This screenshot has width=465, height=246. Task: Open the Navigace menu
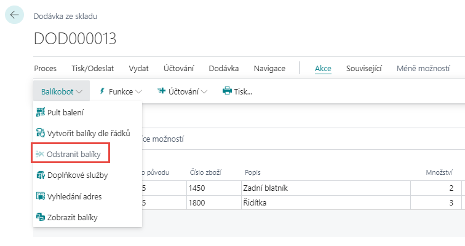pos(269,69)
